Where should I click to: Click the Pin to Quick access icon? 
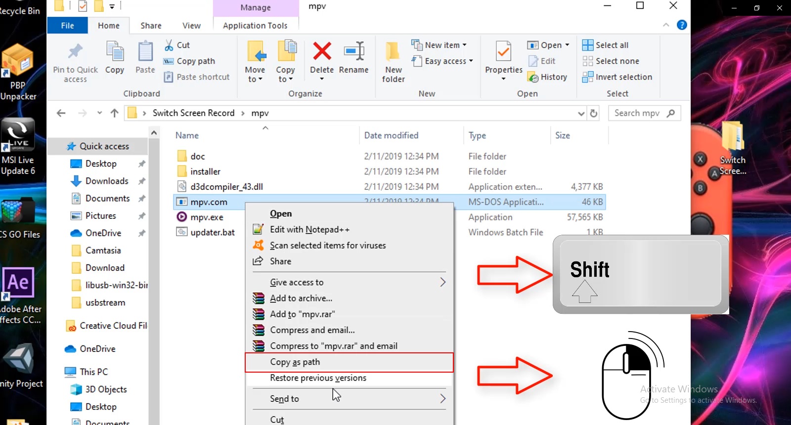75,51
